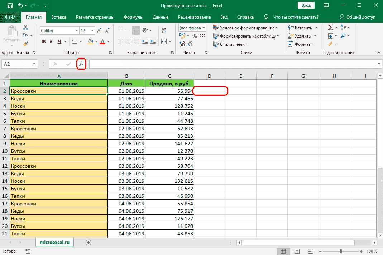
Task: Apply percent style to the cell
Action: (x=195, y=36)
